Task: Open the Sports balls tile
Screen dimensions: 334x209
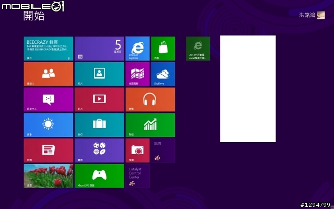Action: [99, 150]
